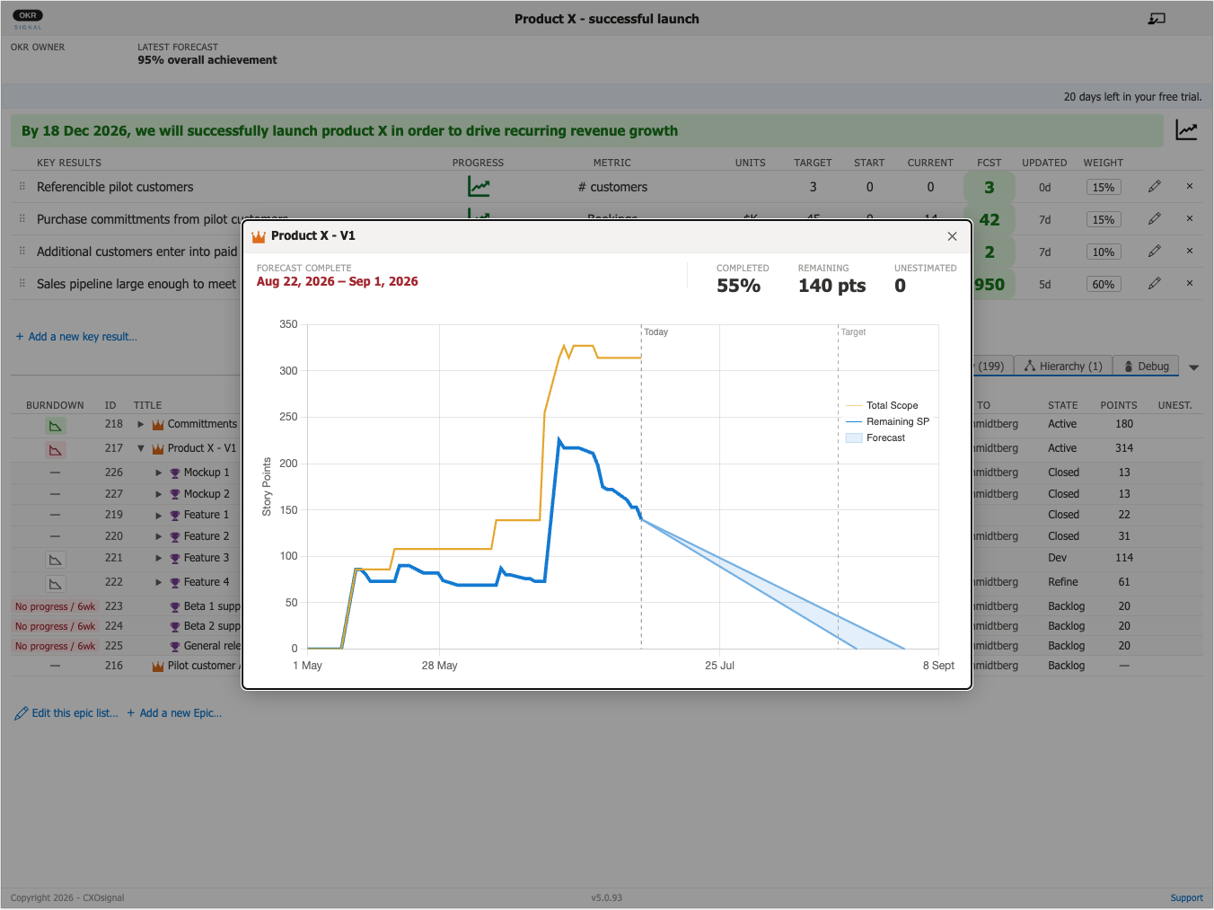This screenshot has height=910, width=1214.
Task: Grab the drag handle for Additional customers
Action: click(x=22, y=252)
